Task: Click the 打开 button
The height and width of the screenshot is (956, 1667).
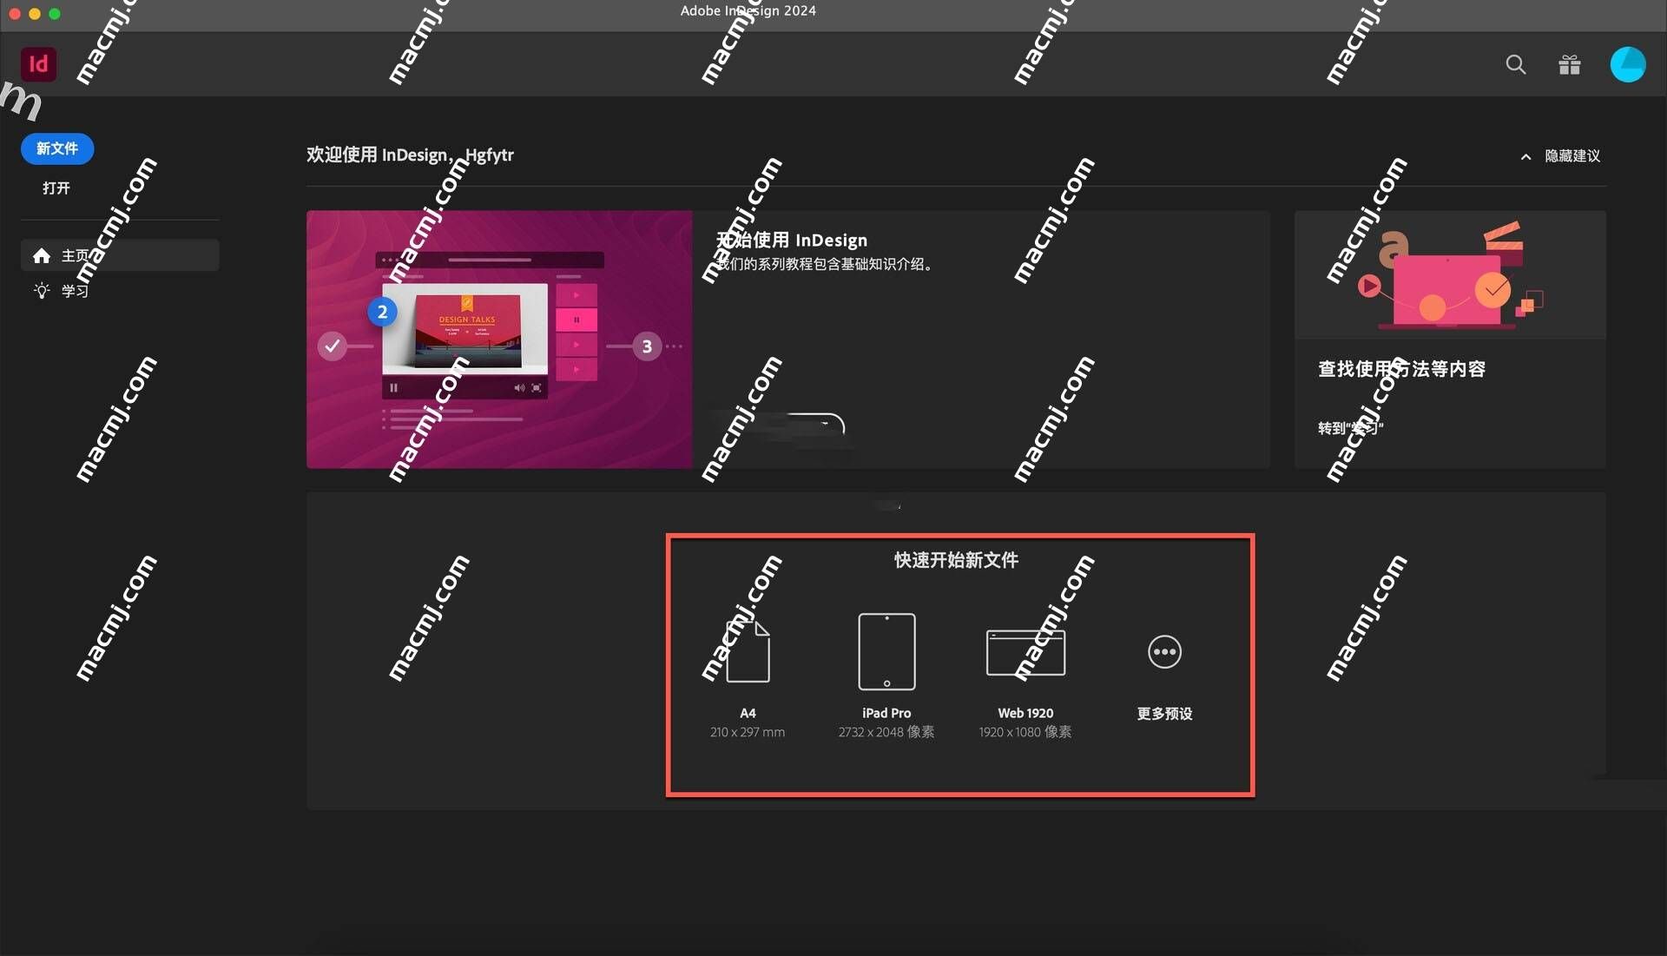Action: click(56, 188)
